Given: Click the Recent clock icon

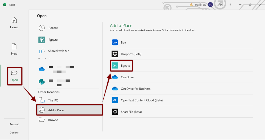Looking at the screenshot, I should click(42, 28).
